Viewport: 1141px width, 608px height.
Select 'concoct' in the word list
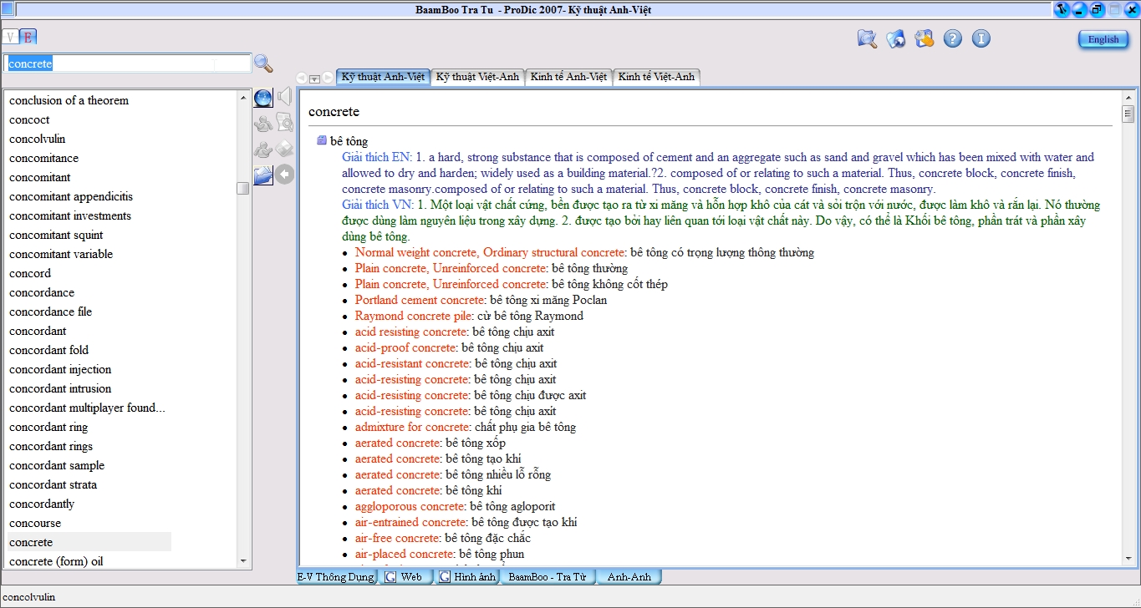pyautogui.click(x=29, y=119)
